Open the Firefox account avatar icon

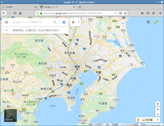[154, 13]
